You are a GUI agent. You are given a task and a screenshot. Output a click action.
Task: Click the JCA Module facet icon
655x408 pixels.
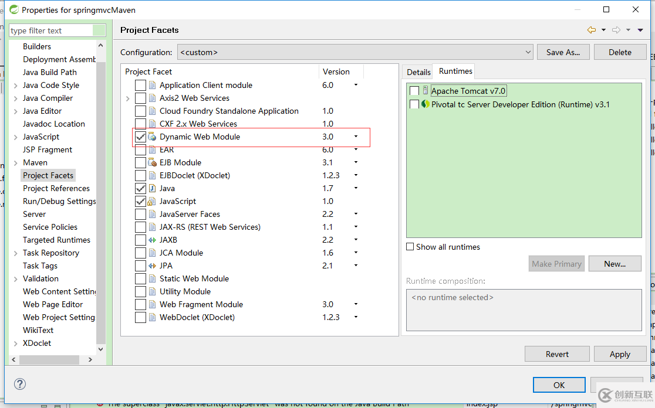coord(153,253)
